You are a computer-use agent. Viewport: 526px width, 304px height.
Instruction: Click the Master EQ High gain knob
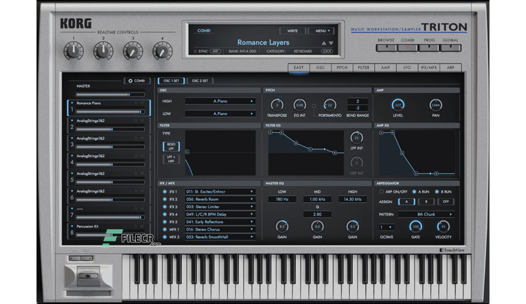(352, 227)
